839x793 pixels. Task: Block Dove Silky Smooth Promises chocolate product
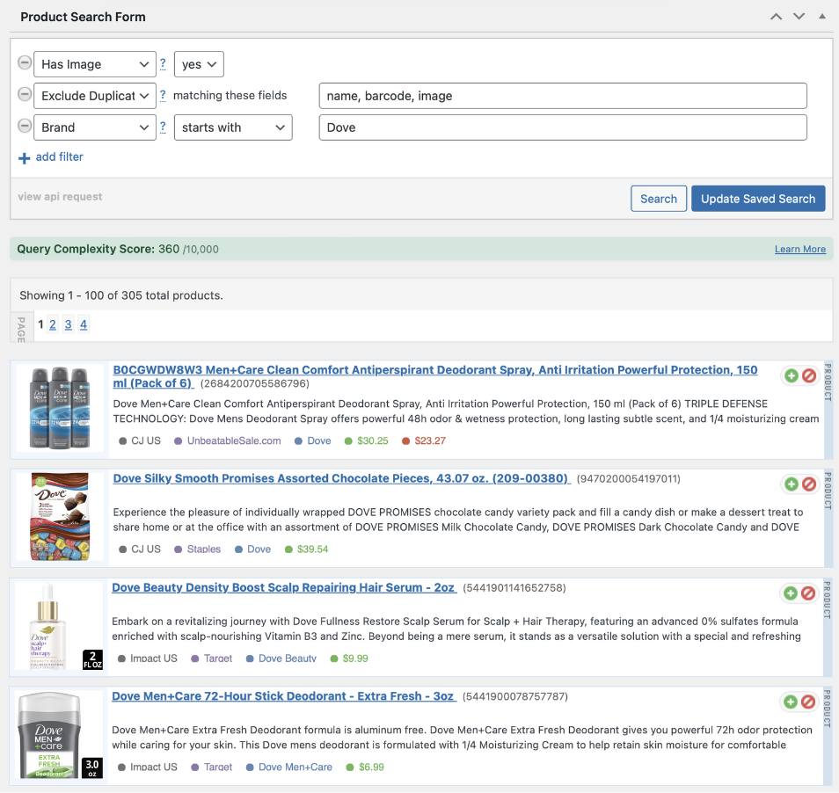(809, 484)
